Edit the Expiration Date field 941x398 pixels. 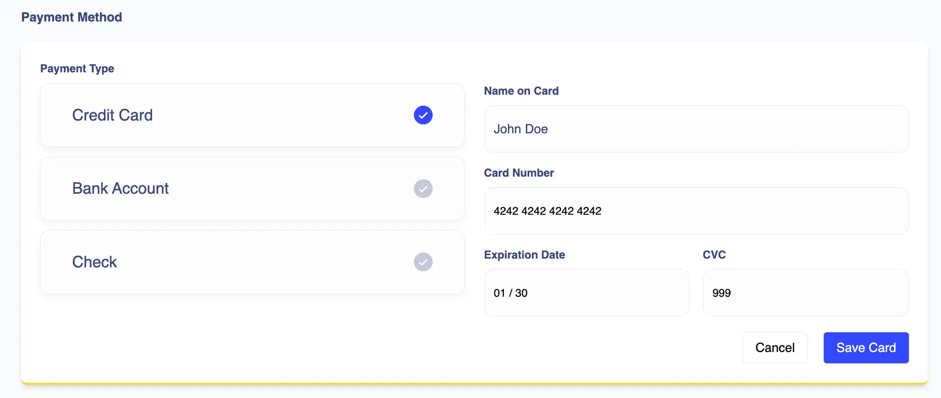click(x=587, y=293)
